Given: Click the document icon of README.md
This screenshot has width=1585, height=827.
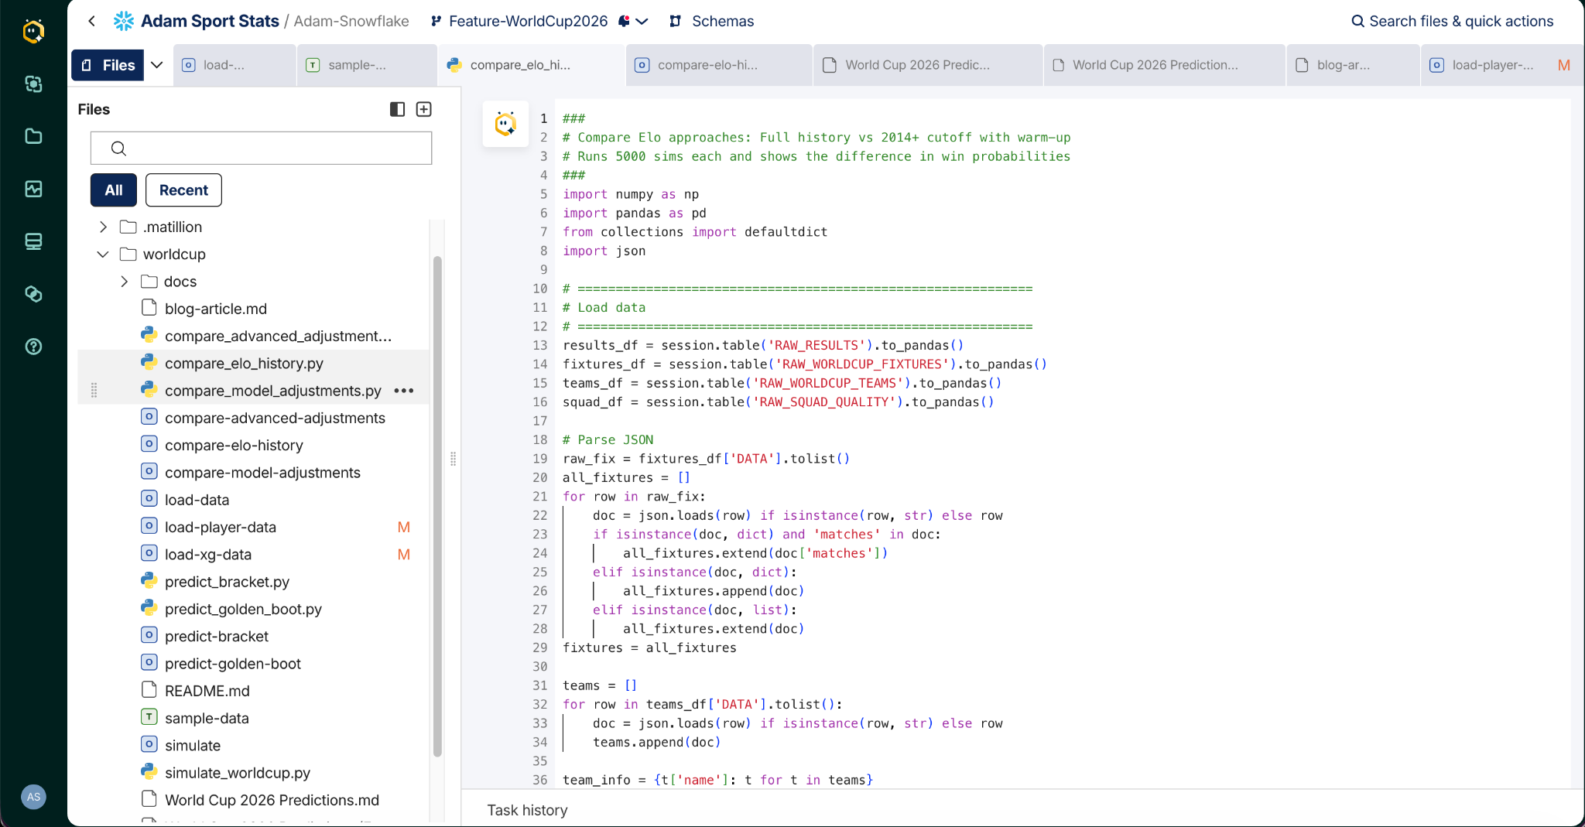Looking at the screenshot, I should click(149, 689).
